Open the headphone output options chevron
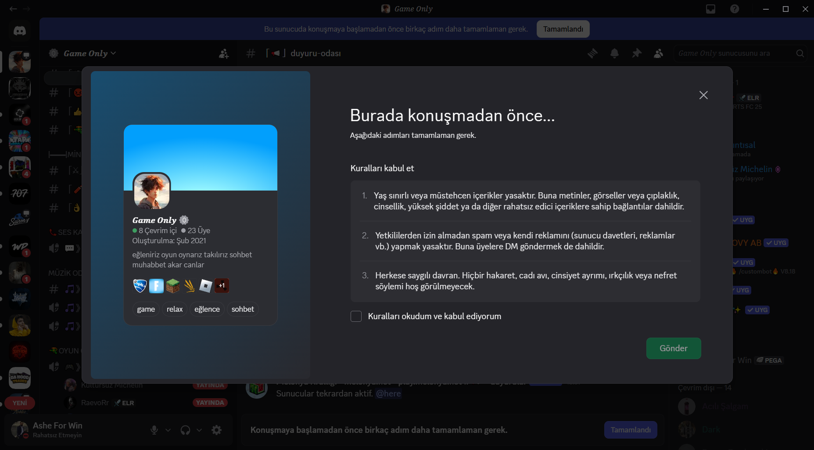 (x=199, y=430)
